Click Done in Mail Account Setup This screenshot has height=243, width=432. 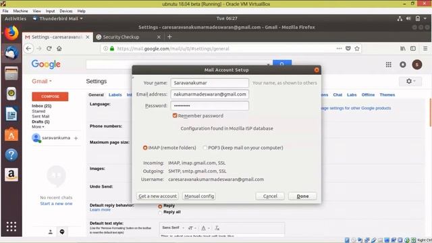pyautogui.click(x=302, y=196)
